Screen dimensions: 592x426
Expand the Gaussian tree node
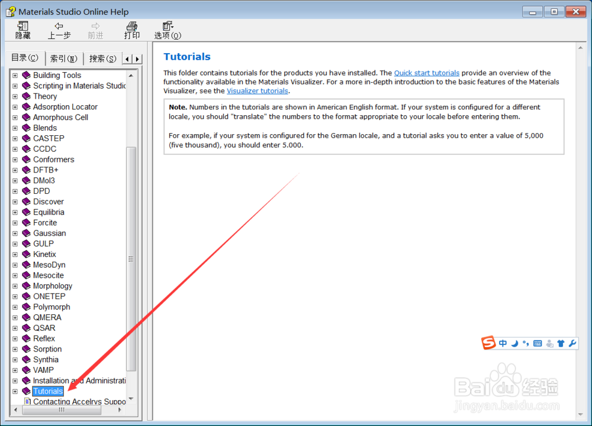tap(15, 233)
